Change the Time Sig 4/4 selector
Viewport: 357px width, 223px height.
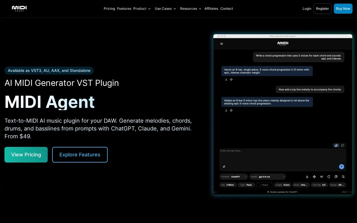pos(319,185)
